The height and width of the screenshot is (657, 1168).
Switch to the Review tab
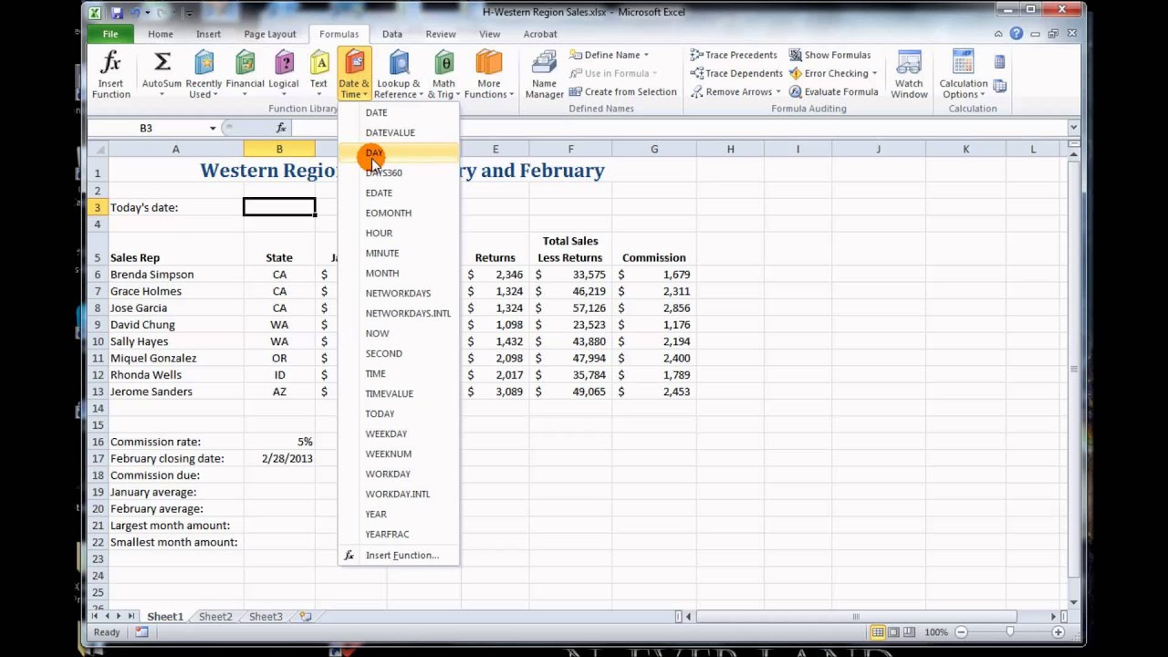(x=441, y=34)
